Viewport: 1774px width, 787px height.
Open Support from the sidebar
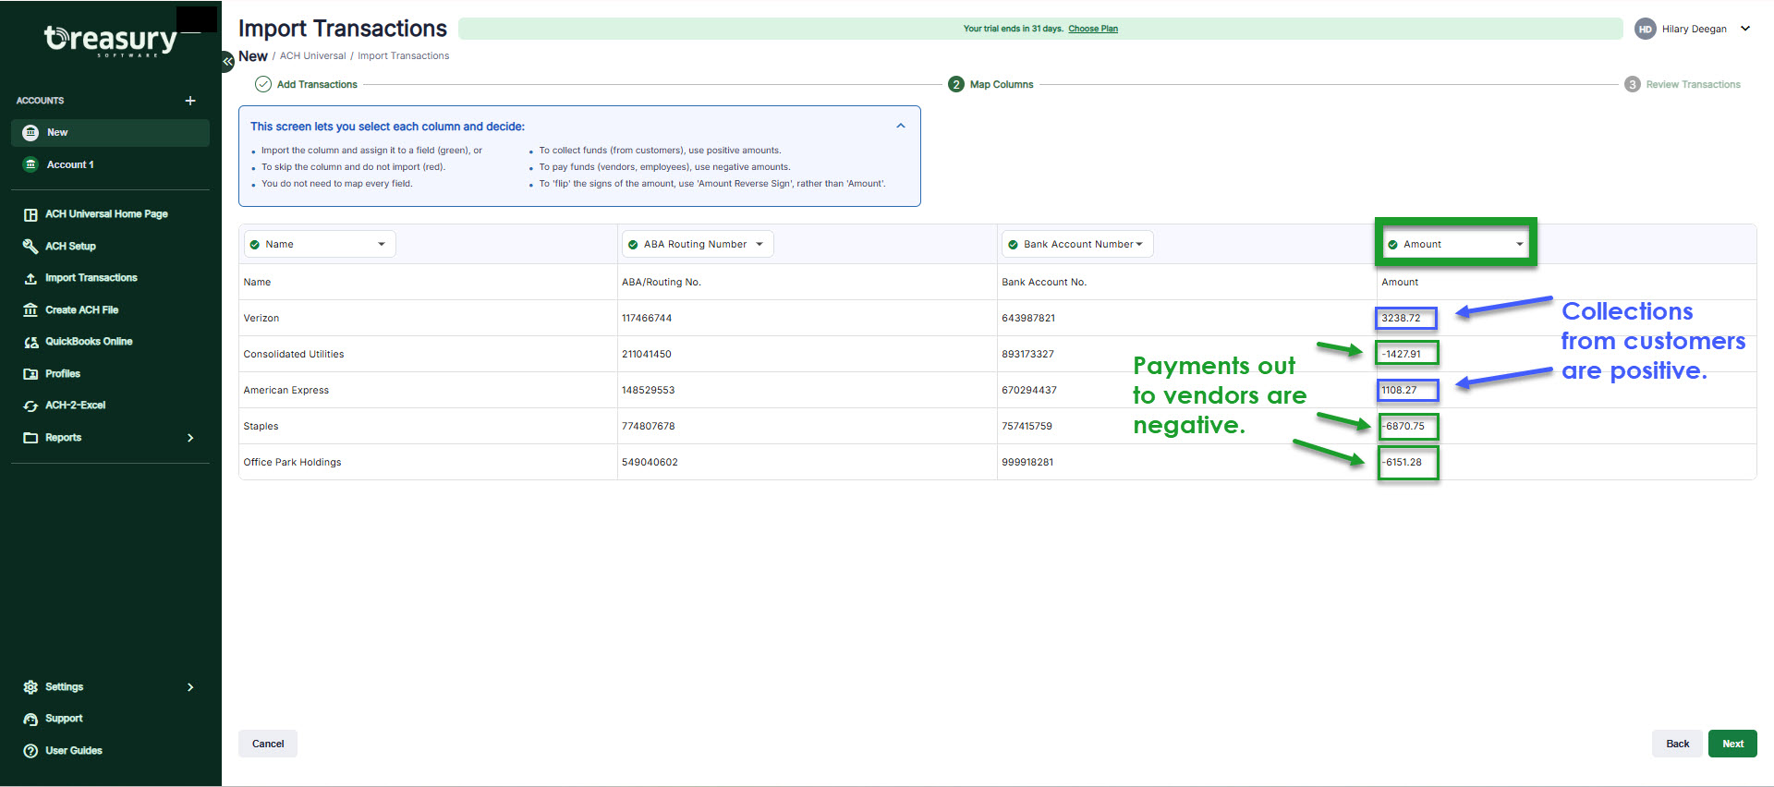point(64,719)
